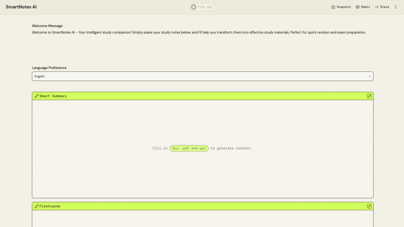Click the Share text label
Image resolution: width=404 pixels, height=227 pixels.
384,7
